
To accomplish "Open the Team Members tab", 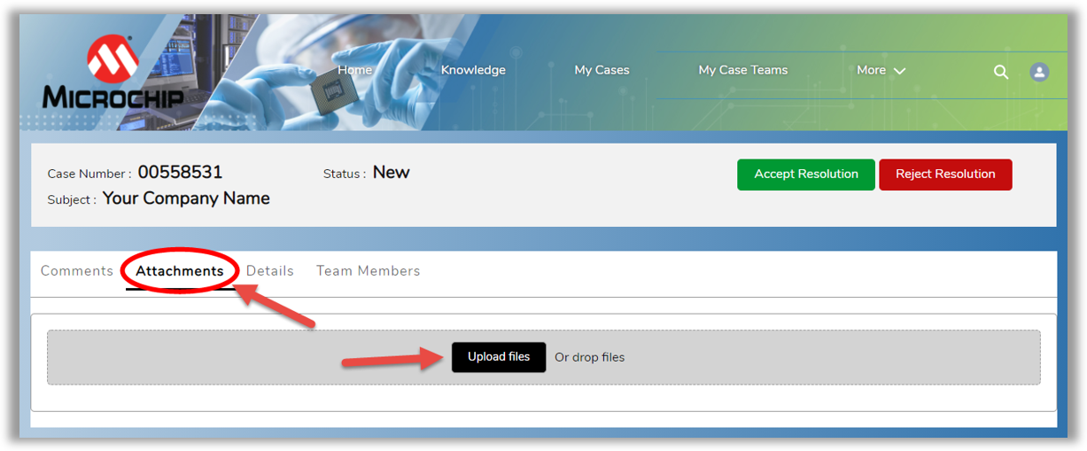I will click(368, 271).
